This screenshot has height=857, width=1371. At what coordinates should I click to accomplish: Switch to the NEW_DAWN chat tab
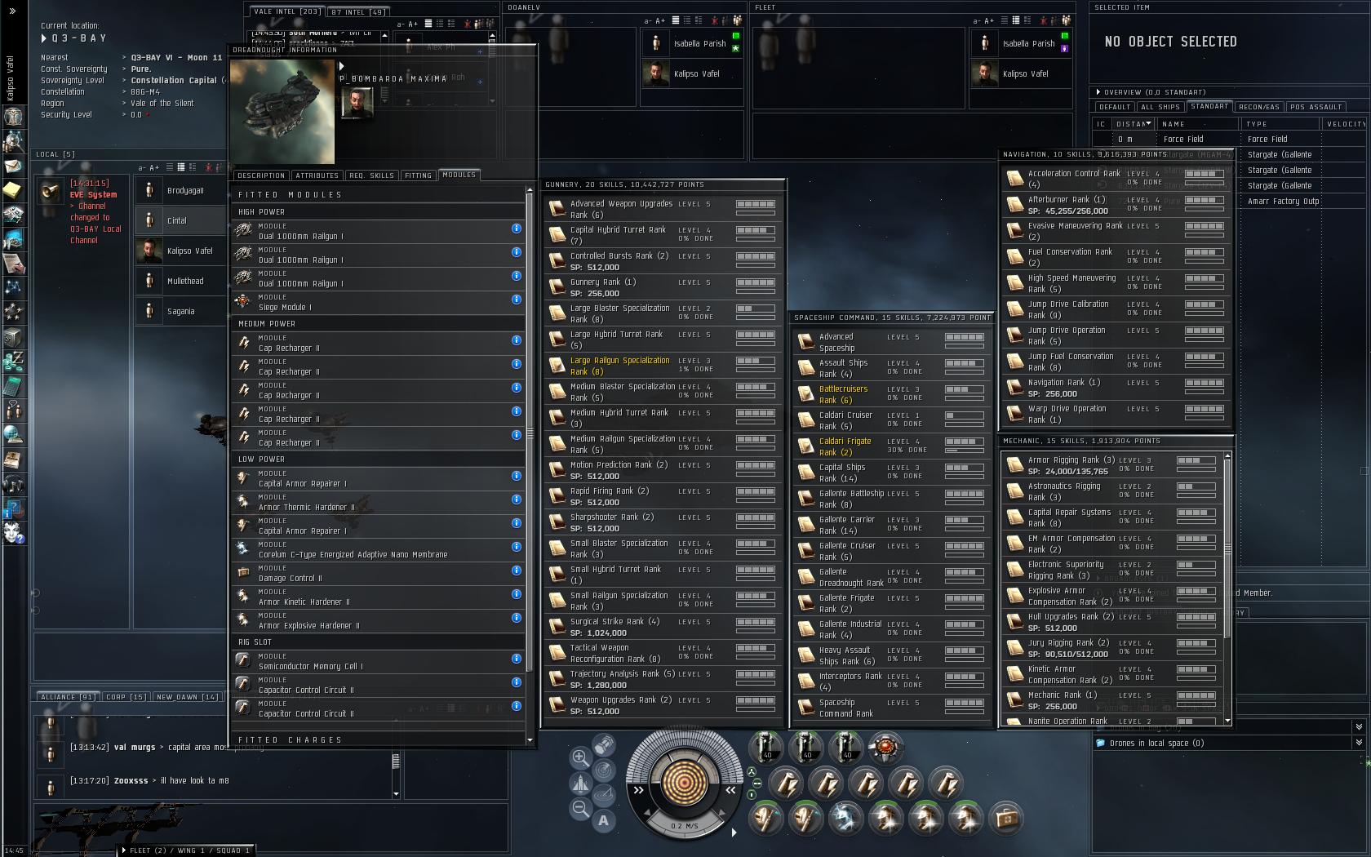(x=187, y=697)
